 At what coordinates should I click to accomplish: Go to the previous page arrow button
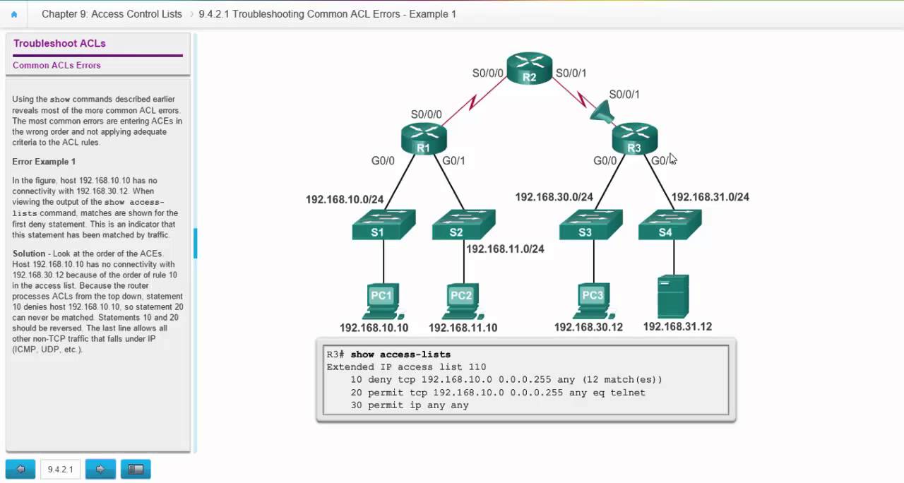pyautogui.click(x=20, y=469)
